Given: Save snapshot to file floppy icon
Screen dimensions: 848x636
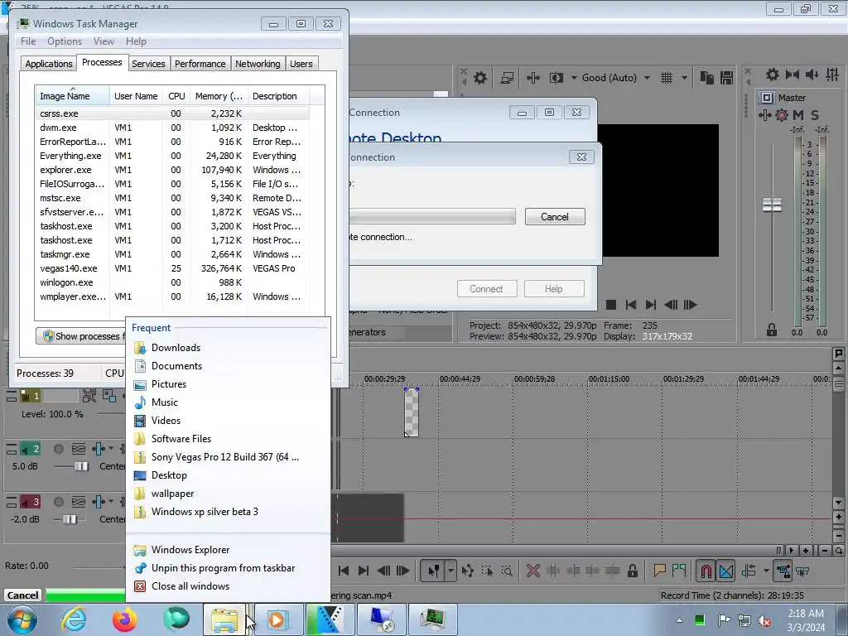Looking at the screenshot, I should click(x=726, y=78).
